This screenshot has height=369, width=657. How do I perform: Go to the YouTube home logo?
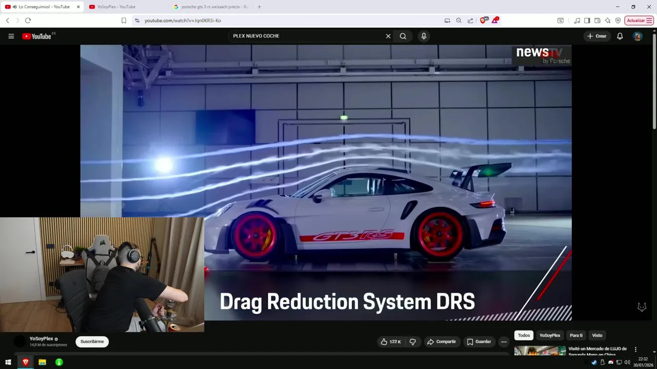[37, 36]
